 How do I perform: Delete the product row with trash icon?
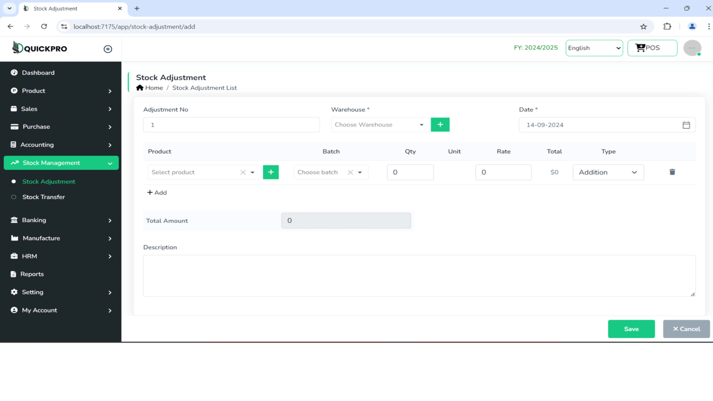pyautogui.click(x=672, y=172)
